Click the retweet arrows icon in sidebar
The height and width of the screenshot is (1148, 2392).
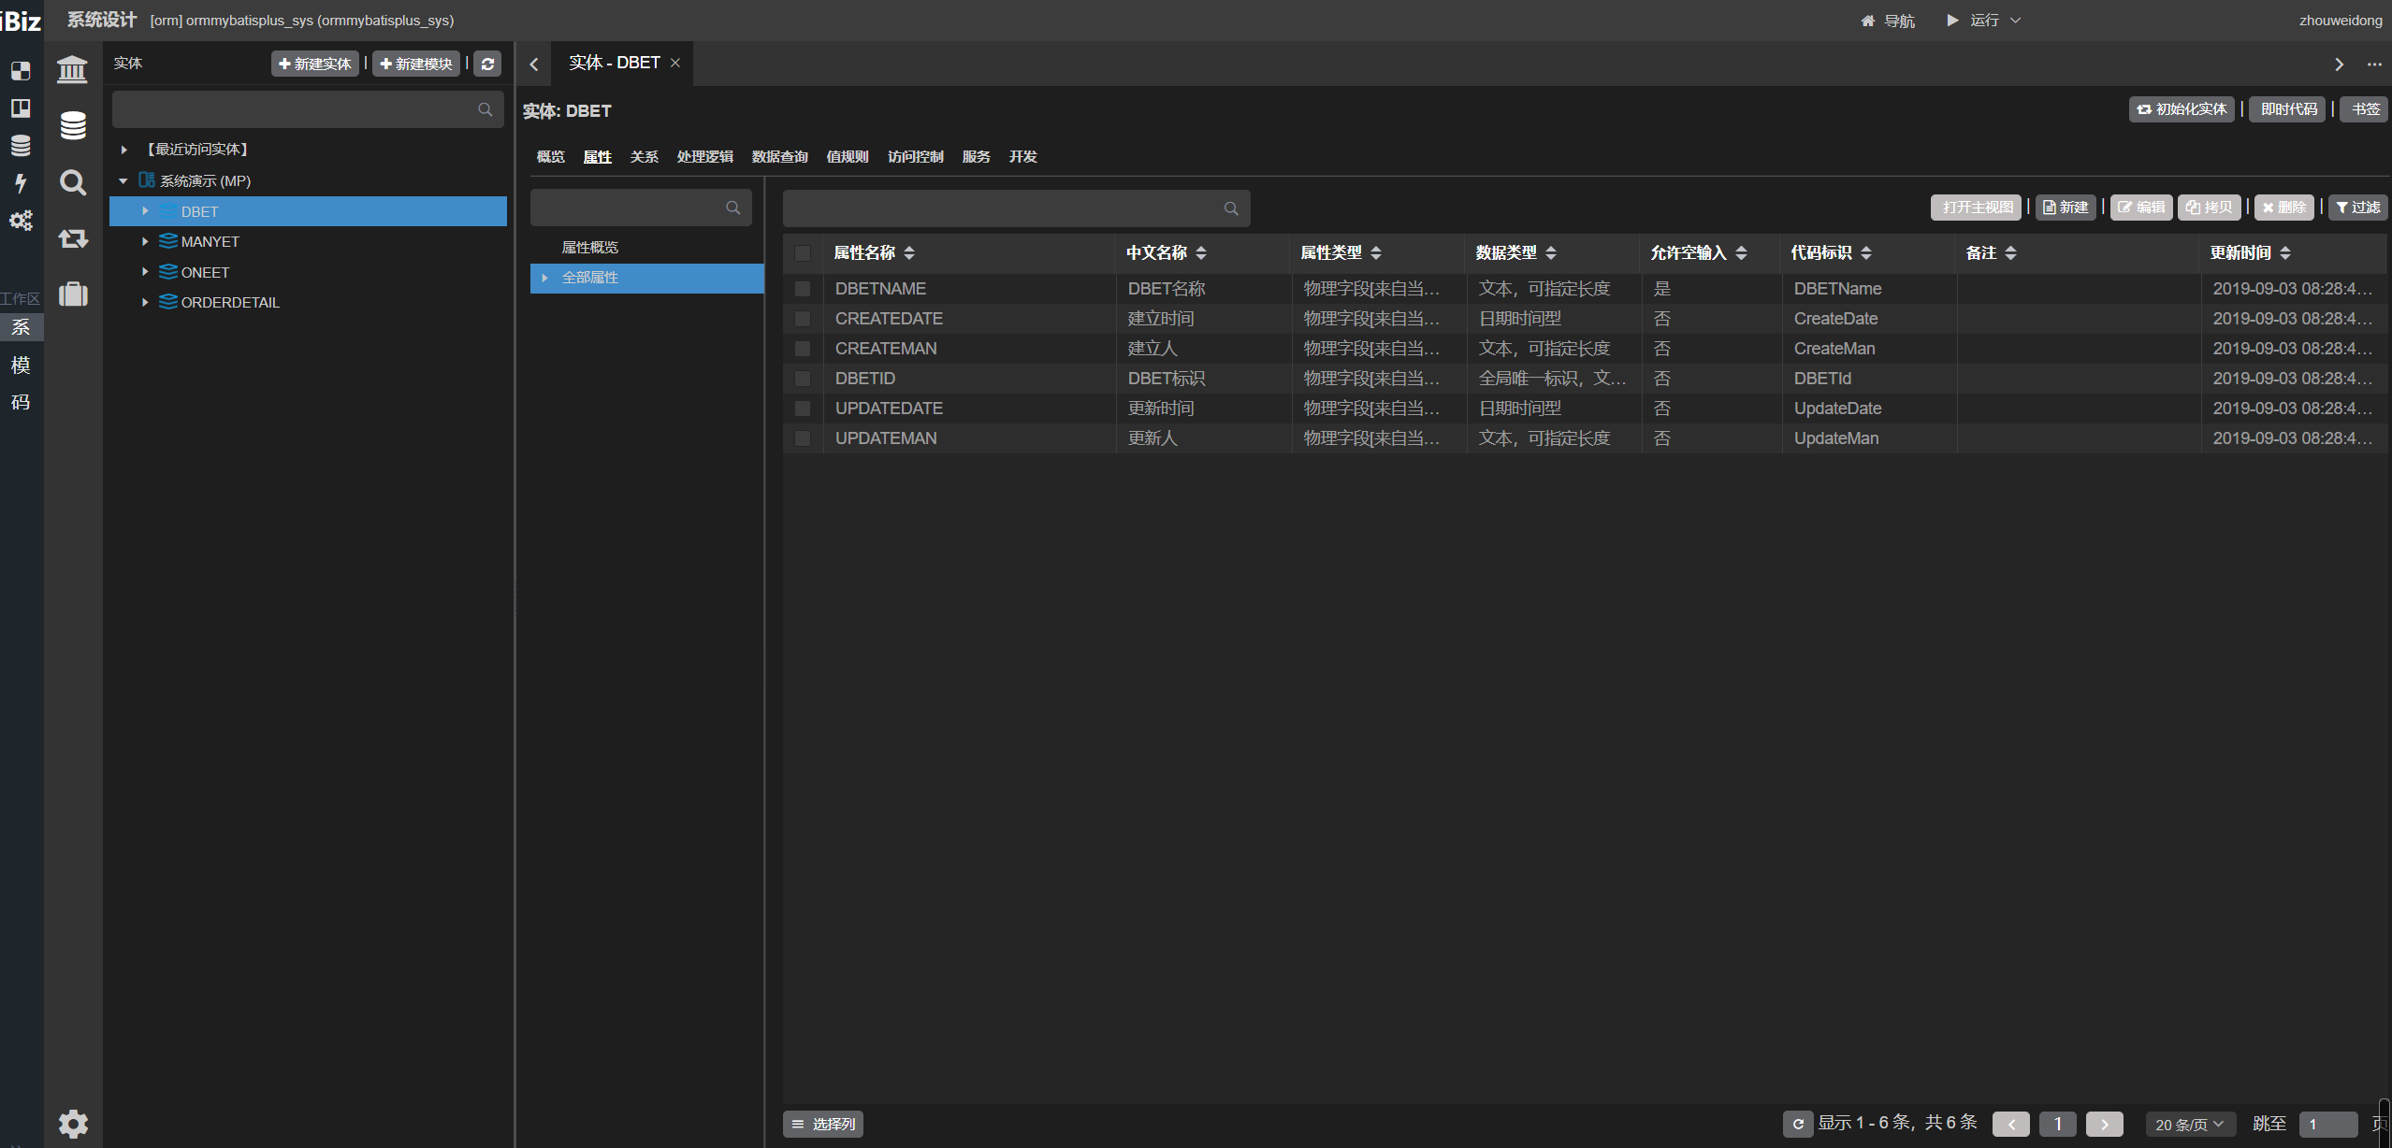(x=73, y=238)
